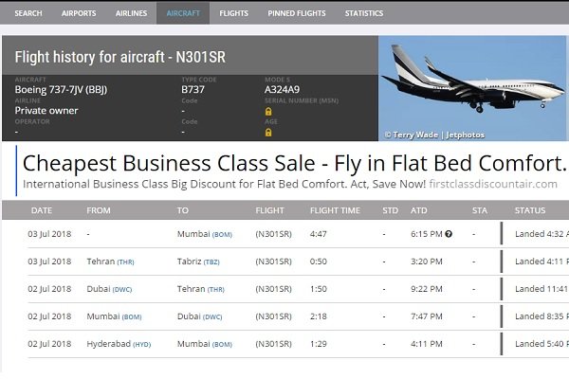Image resolution: width=569 pixels, height=379 pixels.
Task: Open the Search tab
Action: (x=28, y=13)
